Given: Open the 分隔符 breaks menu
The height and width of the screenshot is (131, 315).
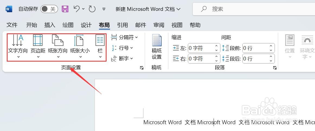Looking at the screenshot, I should pyautogui.click(x=124, y=37).
